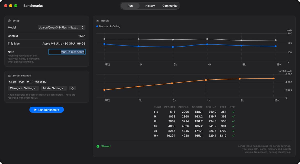Open Model Settings
The width and height of the screenshot is (300, 164).
(x=54, y=88)
